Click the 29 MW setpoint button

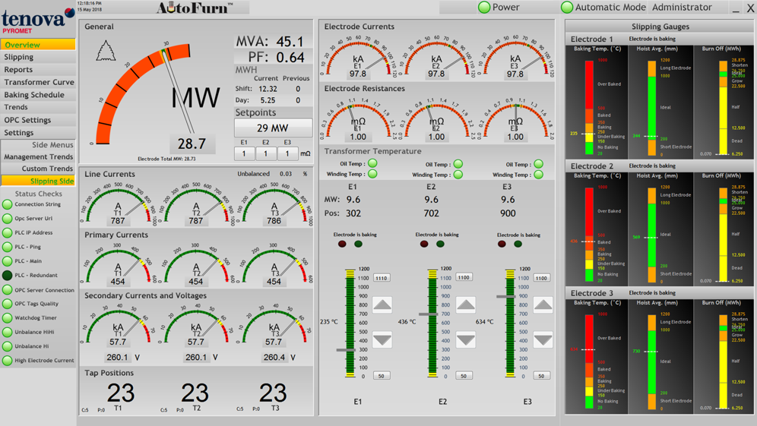[x=273, y=128]
